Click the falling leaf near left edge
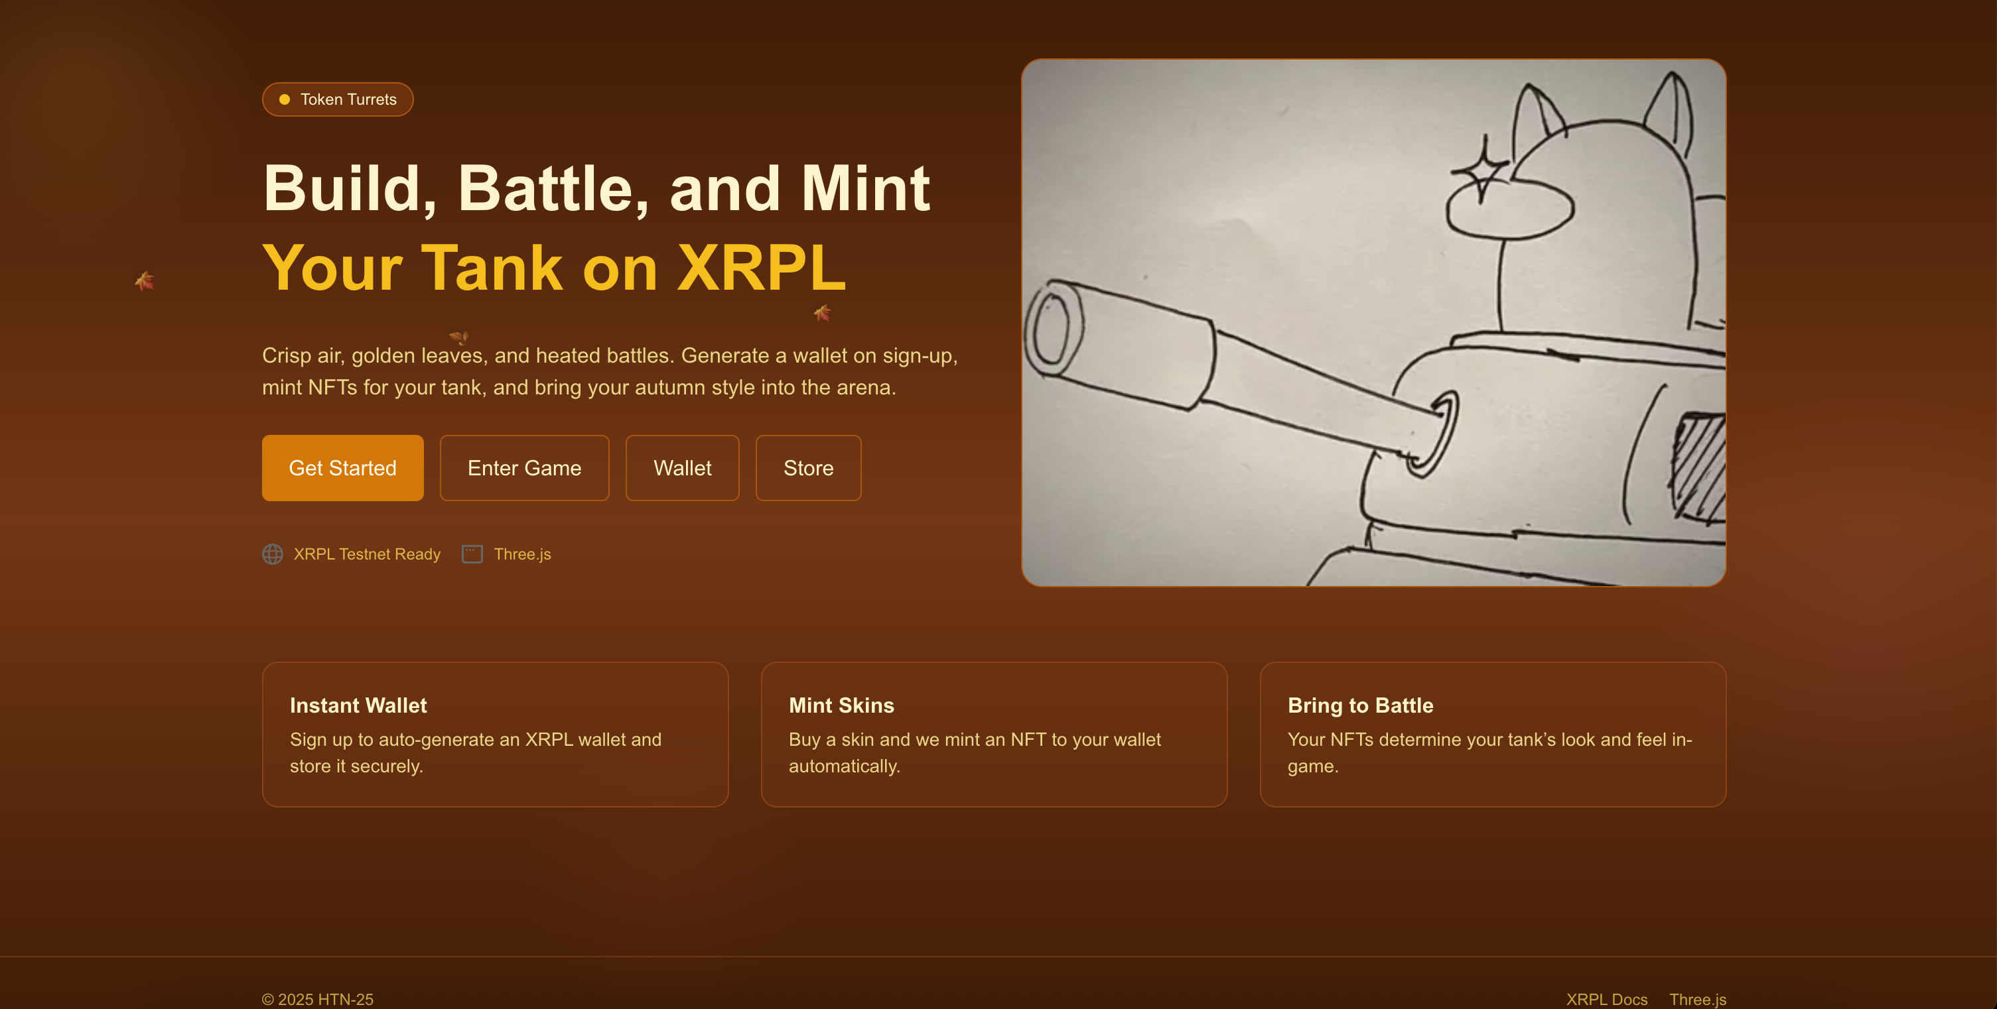 144,280
